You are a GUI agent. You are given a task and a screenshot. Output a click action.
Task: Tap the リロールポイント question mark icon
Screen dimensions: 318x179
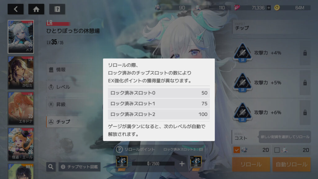119,149
